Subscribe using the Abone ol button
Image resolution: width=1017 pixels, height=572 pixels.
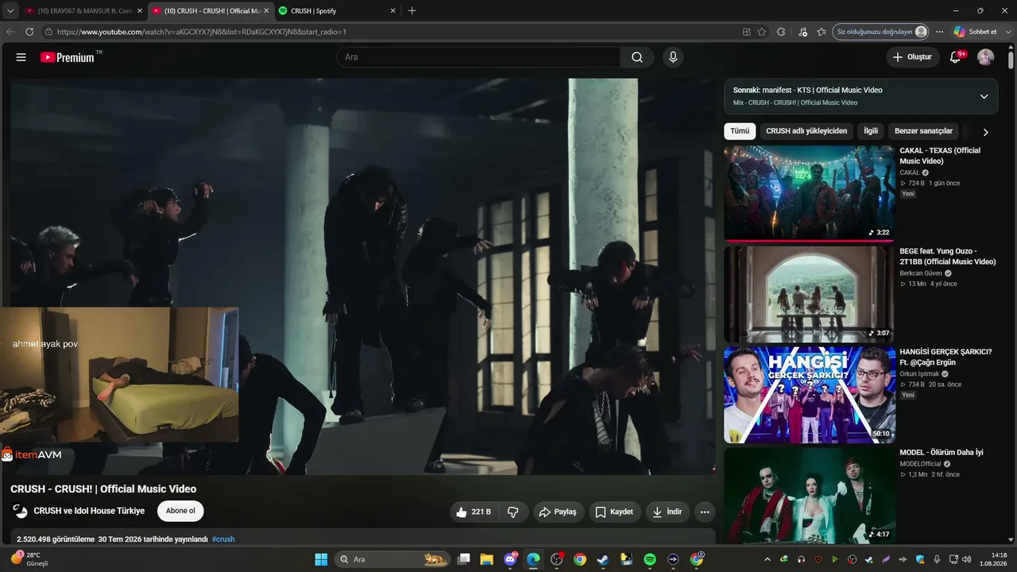[180, 511]
